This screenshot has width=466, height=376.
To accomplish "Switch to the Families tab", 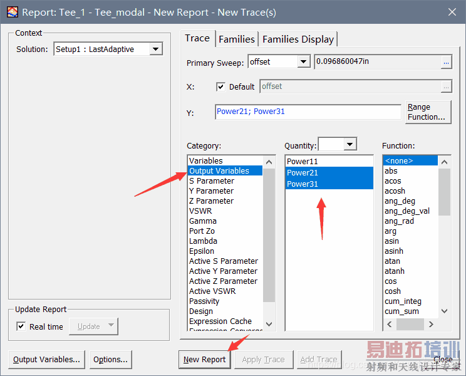I will click(237, 39).
